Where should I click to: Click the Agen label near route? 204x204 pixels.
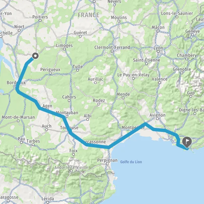pos(47,106)
